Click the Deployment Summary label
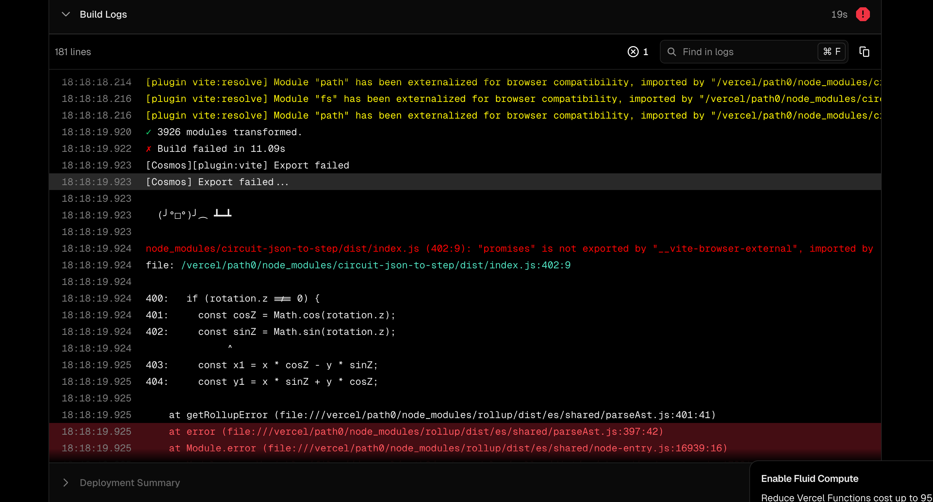The width and height of the screenshot is (933, 502). (x=130, y=483)
